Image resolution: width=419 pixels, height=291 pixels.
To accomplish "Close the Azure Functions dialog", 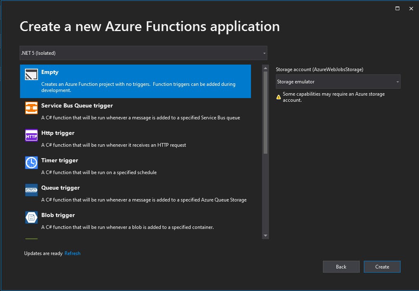I will [411, 9].
